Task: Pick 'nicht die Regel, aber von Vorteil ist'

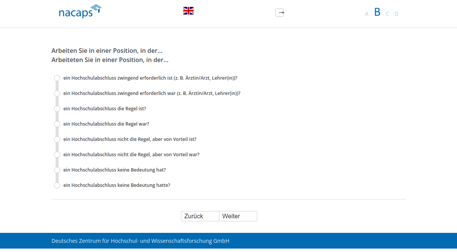Action: 57,139
